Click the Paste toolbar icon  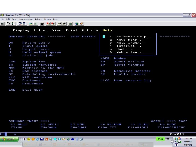[x=13, y=24]
